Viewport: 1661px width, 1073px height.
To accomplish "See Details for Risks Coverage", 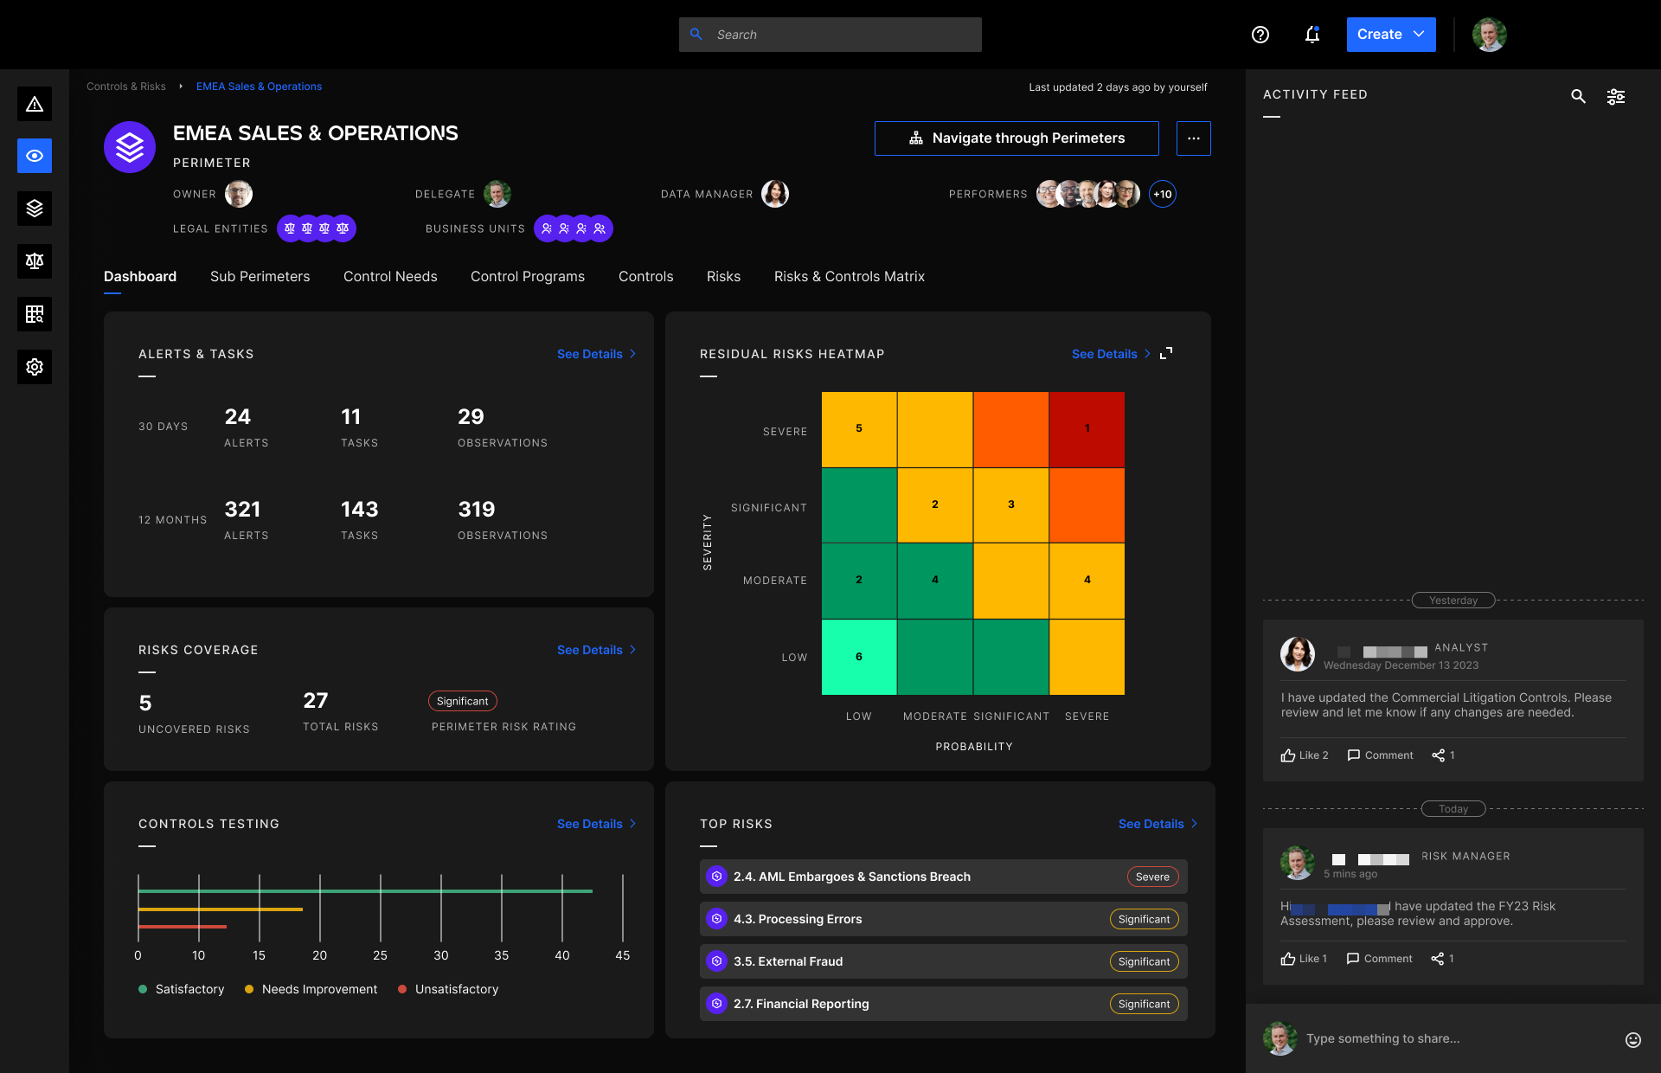I will [596, 650].
